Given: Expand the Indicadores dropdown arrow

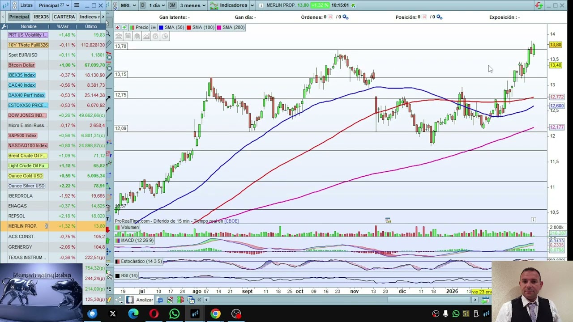Looking at the screenshot, I should click(x=252, y=5).
